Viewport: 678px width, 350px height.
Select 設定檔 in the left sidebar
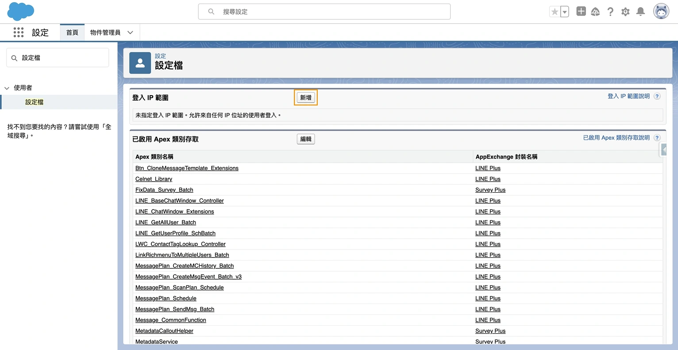pos(34,102)
